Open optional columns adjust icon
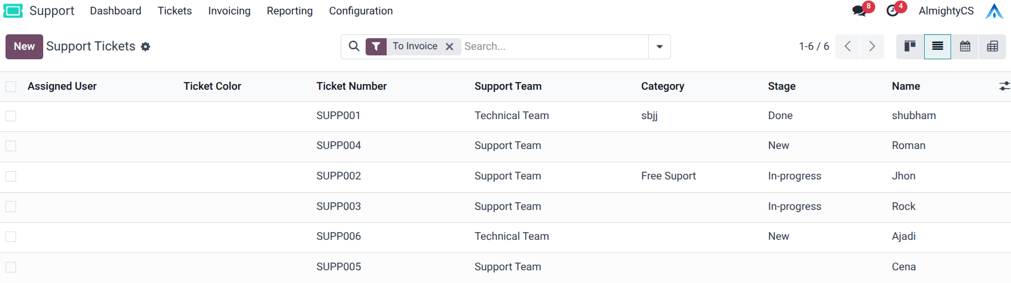The height and width of the screenshot is (283, 1011). tap(1004, 86)
